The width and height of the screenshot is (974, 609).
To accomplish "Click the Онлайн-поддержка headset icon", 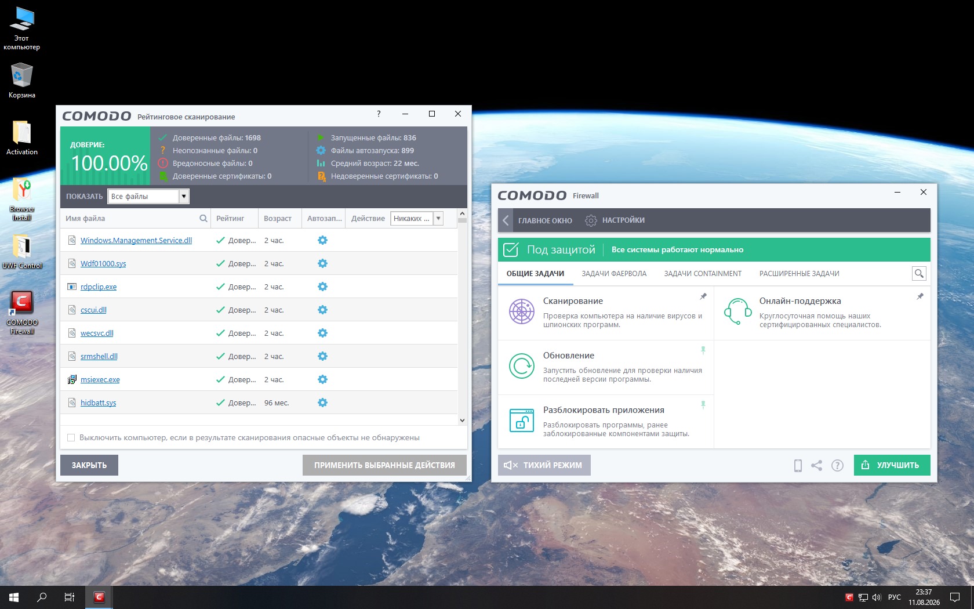I will pos(738,311).
